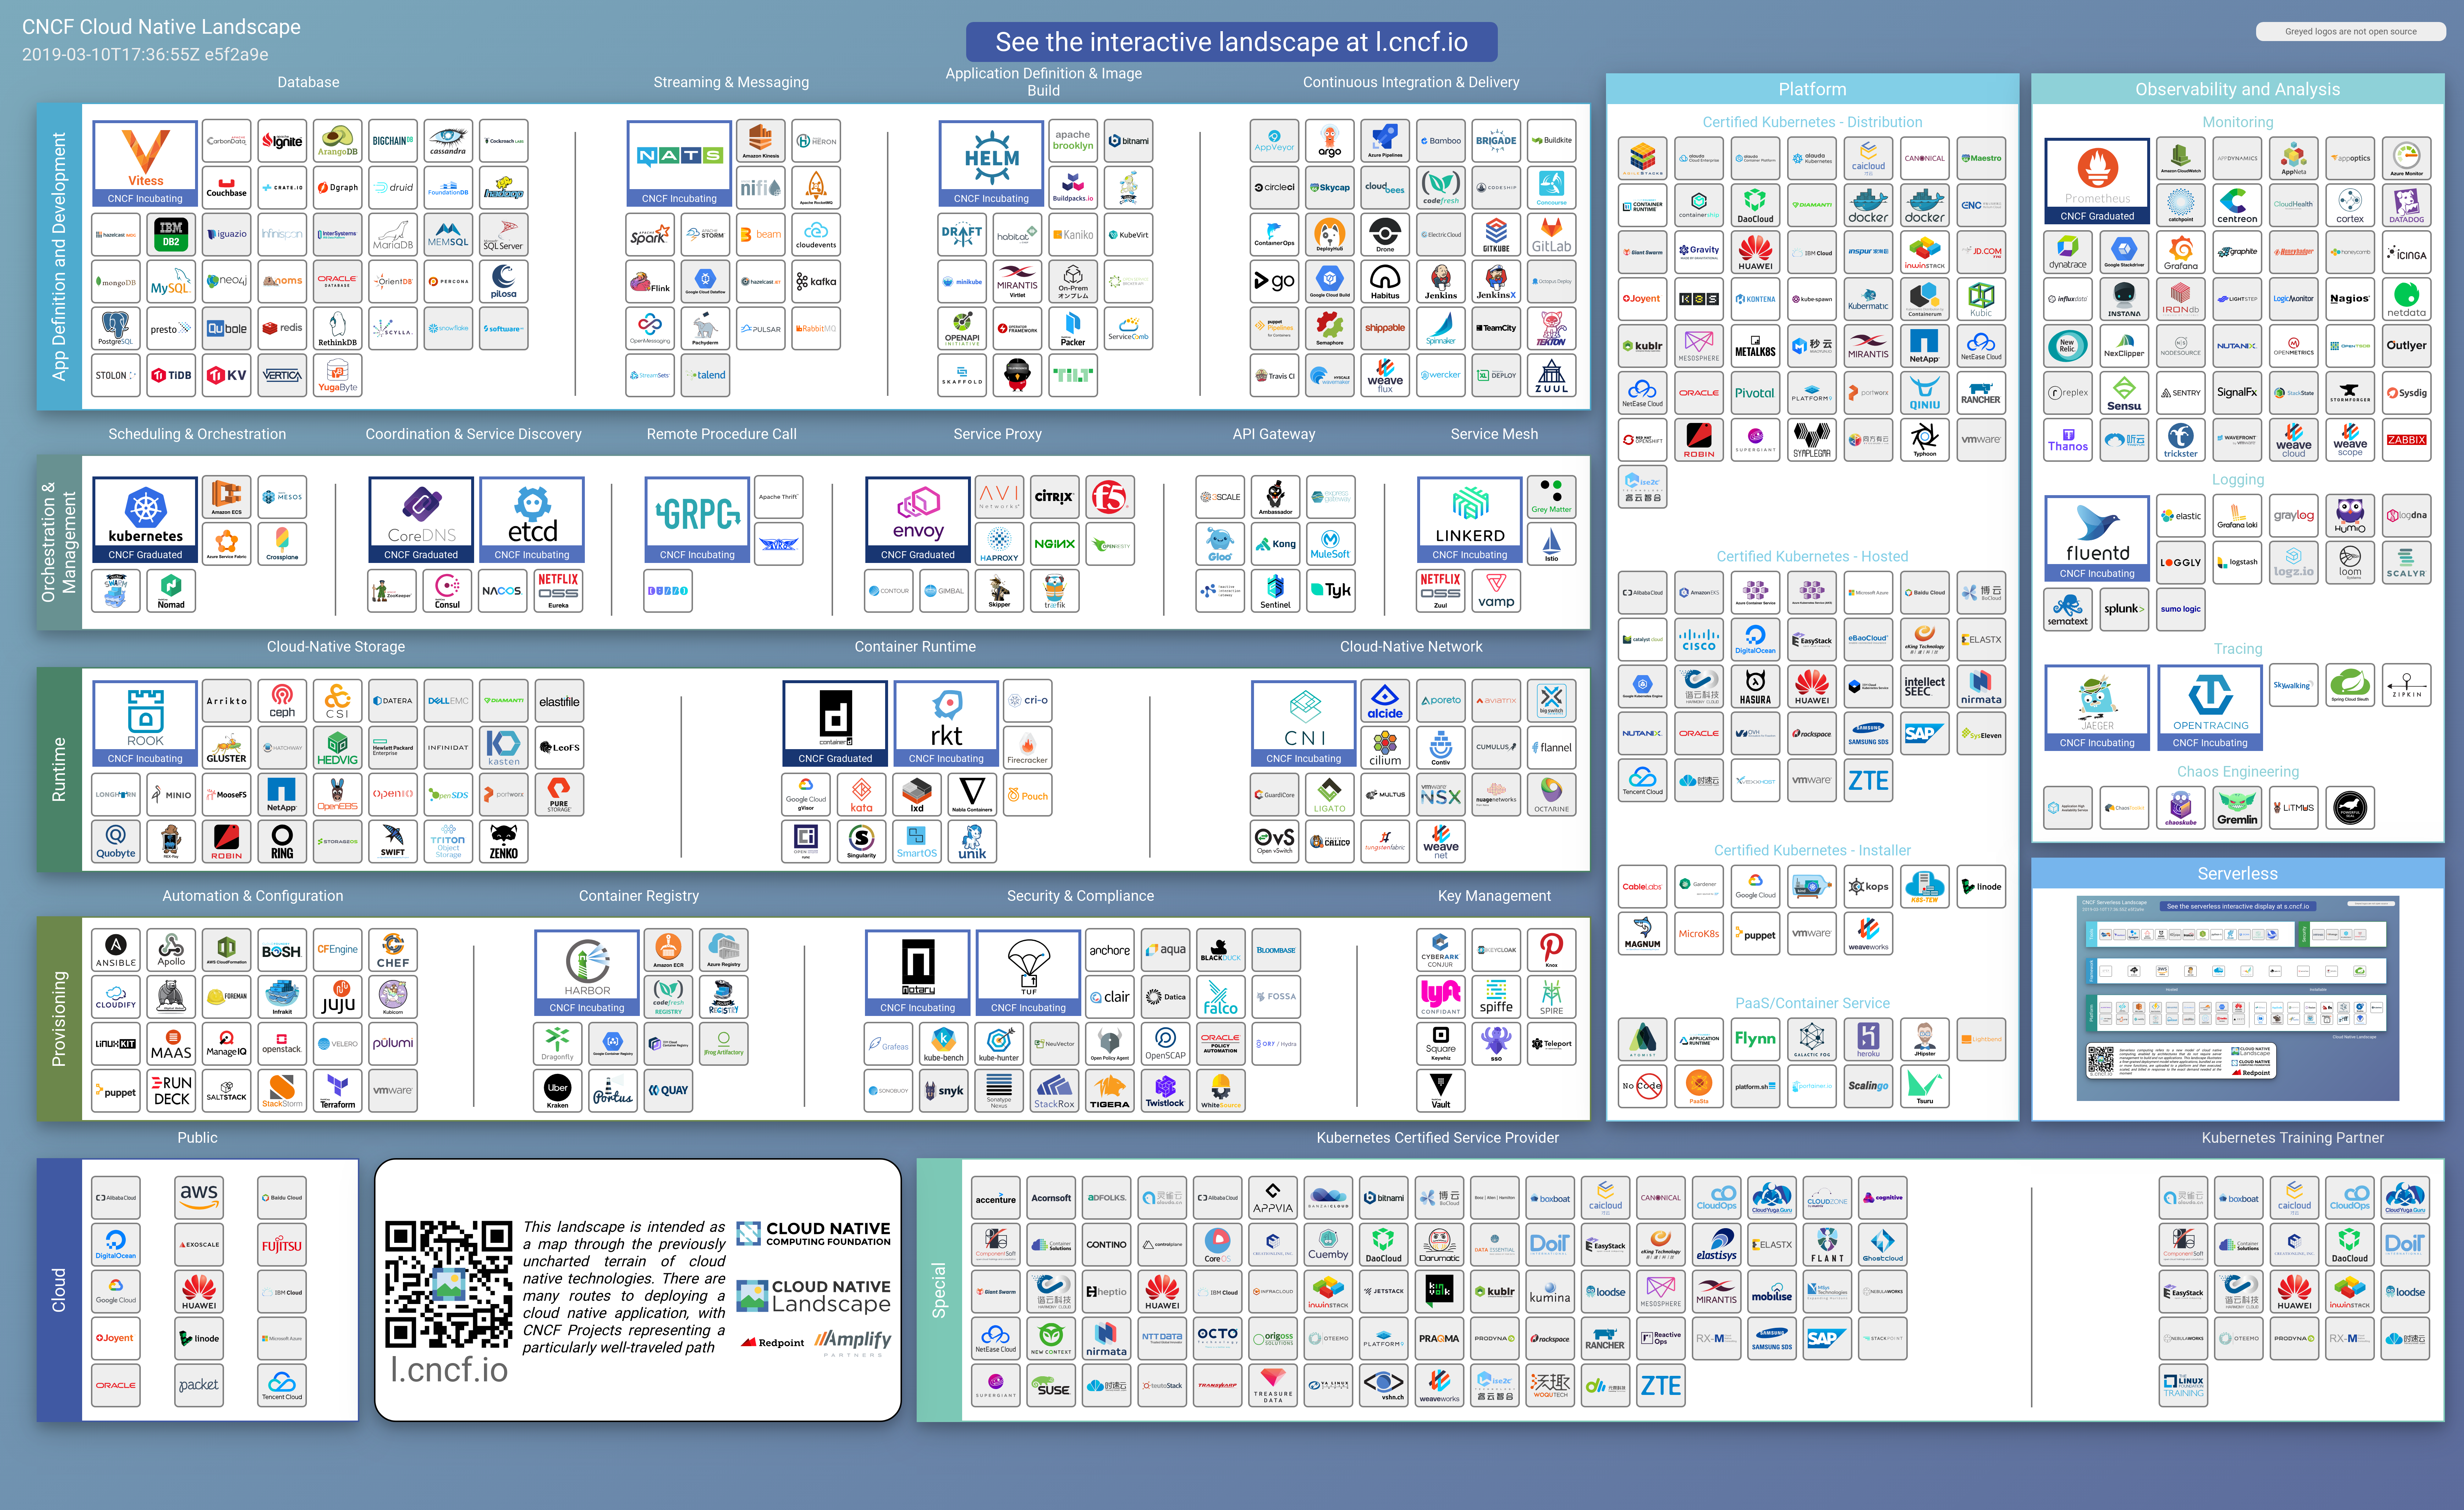The height and width of the screenshot is (1510, 2464).
Task: Click the aws logo in Public cloud
Action: (199, 1196)
